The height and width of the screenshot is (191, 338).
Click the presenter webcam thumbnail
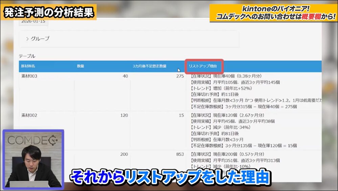33,159
